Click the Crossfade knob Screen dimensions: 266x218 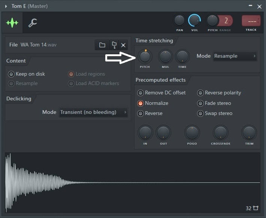(x=221, y=133)
